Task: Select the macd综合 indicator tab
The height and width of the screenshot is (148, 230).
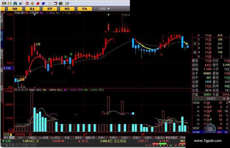Action: [x=55, y=138]
